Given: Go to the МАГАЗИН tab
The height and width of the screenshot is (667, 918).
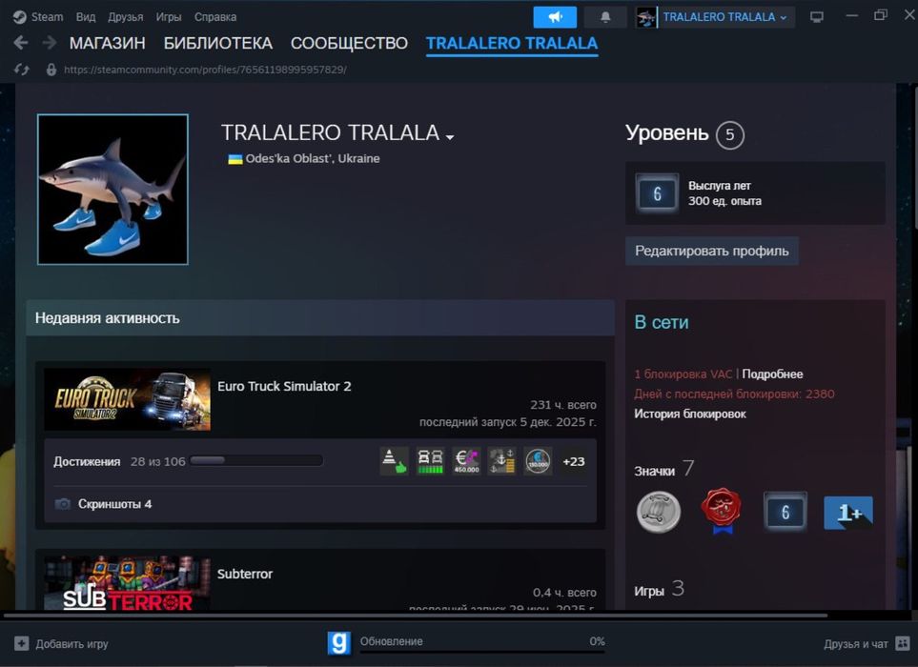Looking at the screenshot, I should [107, 43].
